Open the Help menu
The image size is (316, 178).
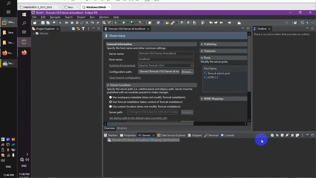coord(116,17)
